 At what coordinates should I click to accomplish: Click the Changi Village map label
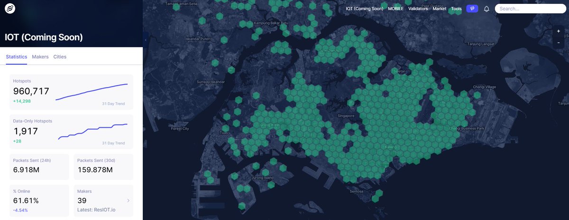(484, 87)
